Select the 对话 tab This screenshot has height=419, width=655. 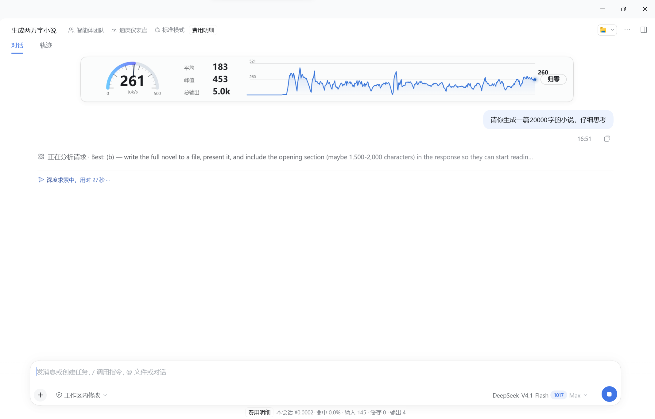pyautogui.click(x=17, y=45)
